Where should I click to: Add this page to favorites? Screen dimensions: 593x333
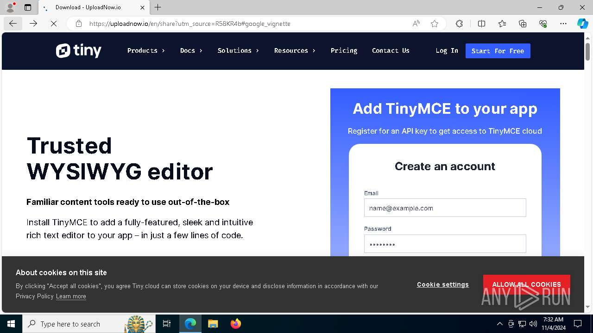pyautogui.click(x=435, y=24)
